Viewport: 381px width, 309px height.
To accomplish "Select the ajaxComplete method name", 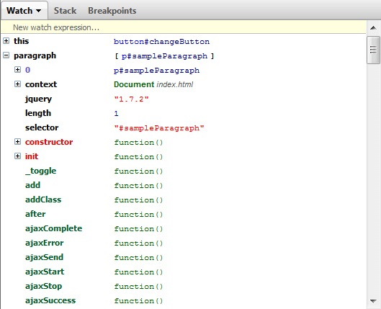I will click(54, 228).
